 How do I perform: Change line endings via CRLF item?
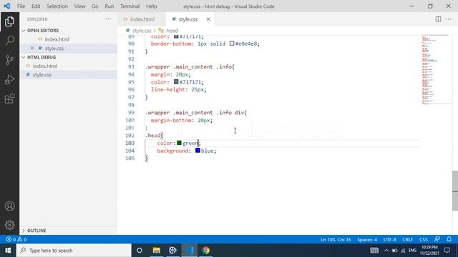tap(408, 240)
